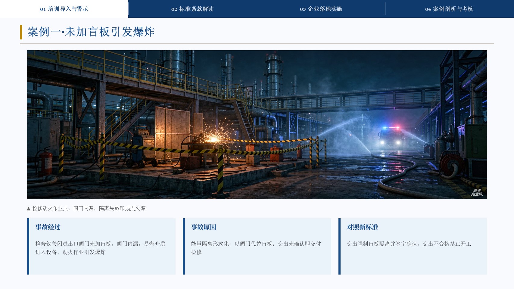Select the text 能量隔离形式化，以阀门代替盲板
Screen dimensions: 514x289
(x=231, y=244)
